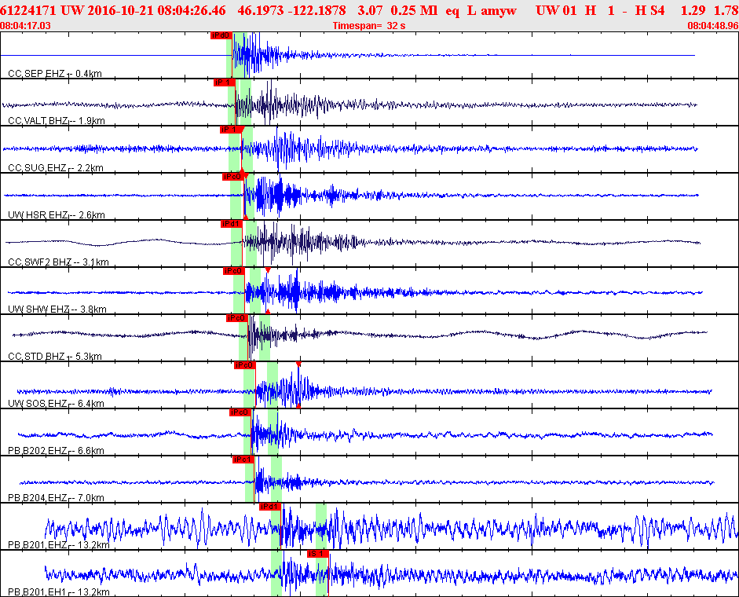The height and width of the screenshot is (597, 739).
Task: Click bottom red triangle marker on UW.SOS trace
Action: click(x=298, y=405)
